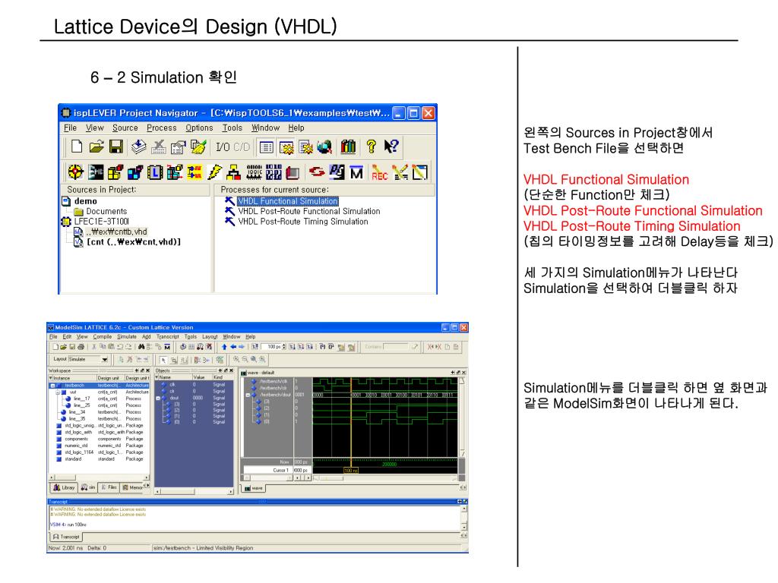Select demo project in Sources in Project
Screen dimensions: 778x583
(x=85, y=201)
